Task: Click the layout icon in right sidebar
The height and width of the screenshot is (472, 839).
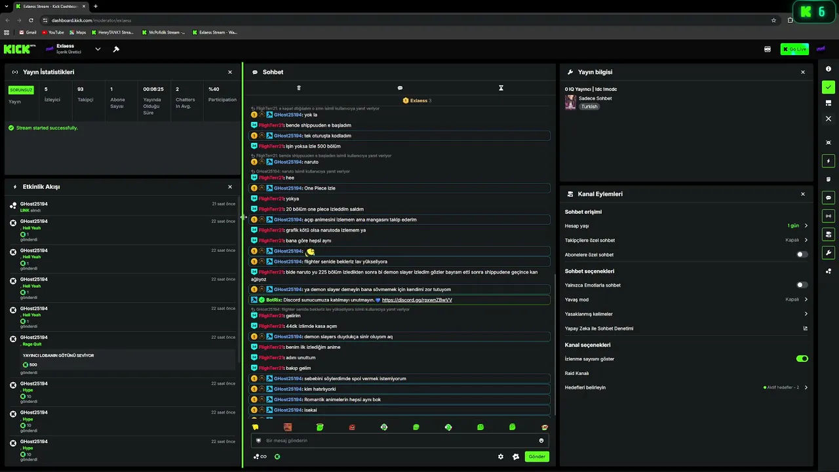Action: click(829, 103)
